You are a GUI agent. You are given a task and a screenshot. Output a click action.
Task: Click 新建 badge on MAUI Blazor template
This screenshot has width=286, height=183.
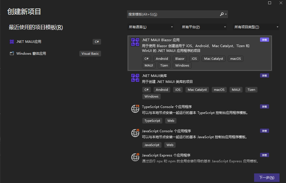click(265, 40)
